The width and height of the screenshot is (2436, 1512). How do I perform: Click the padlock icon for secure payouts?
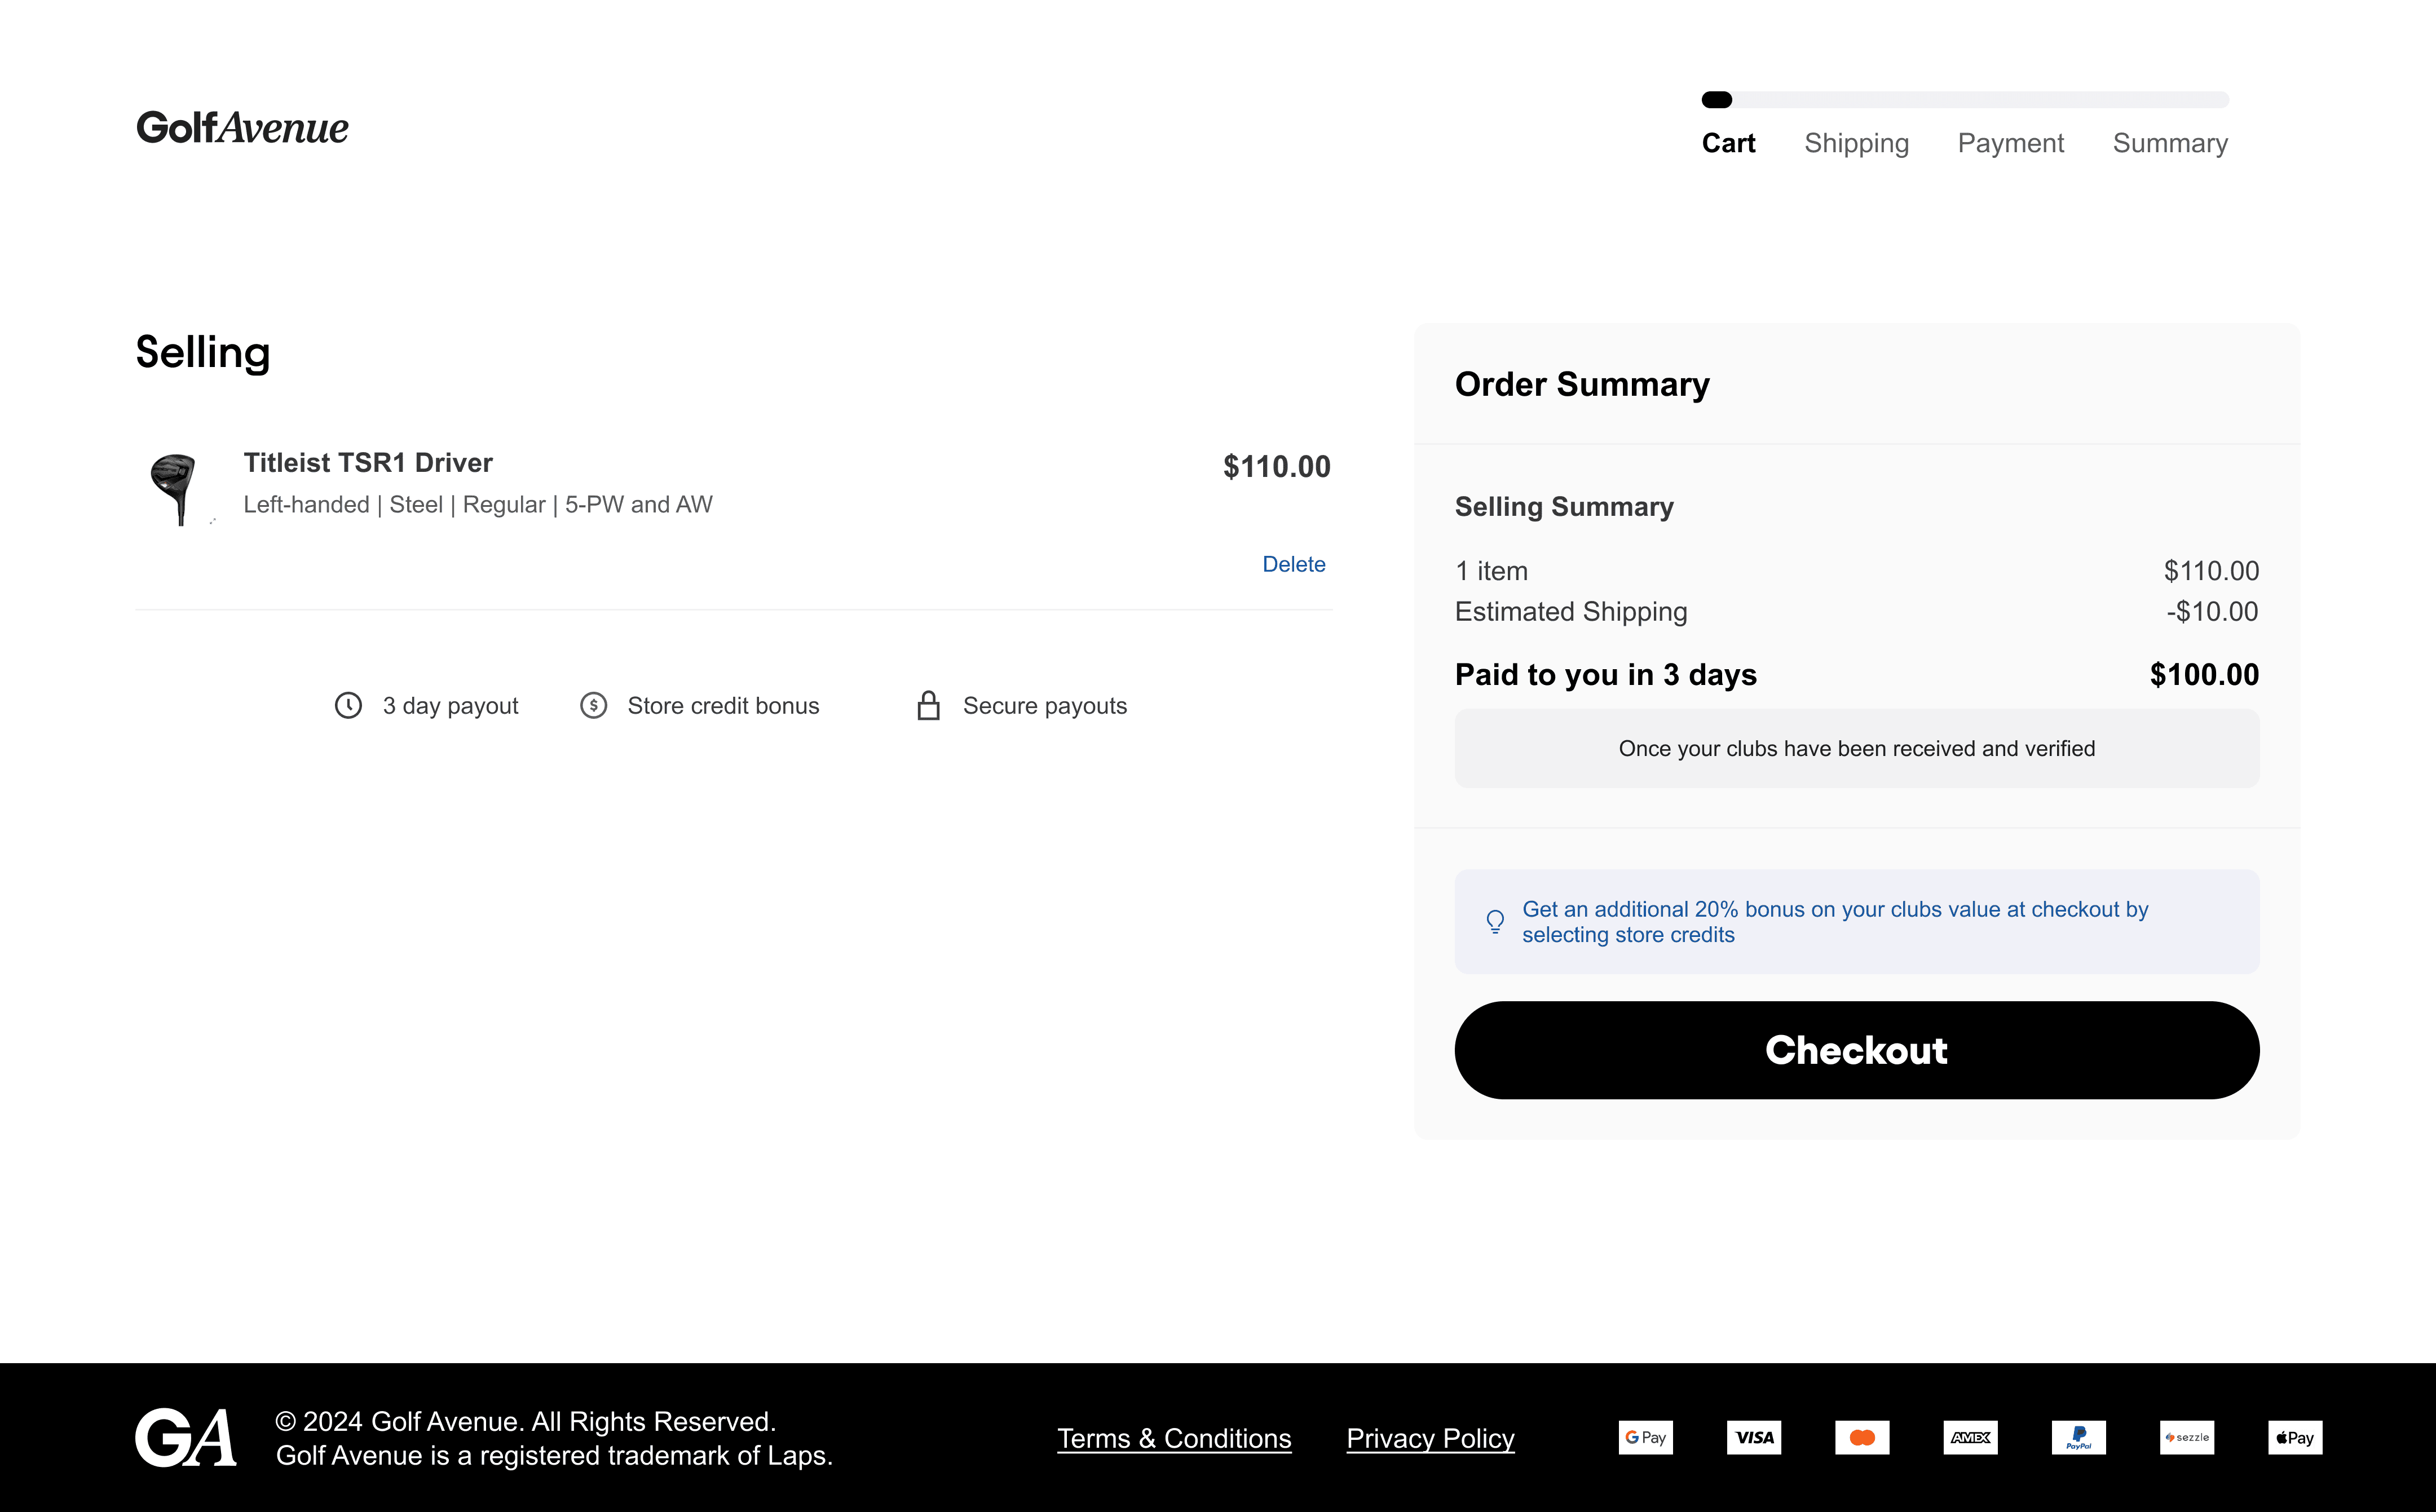tap(929, 706)
